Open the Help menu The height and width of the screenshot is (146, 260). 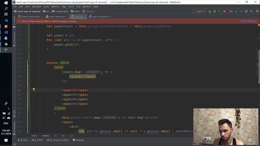(x=96, y=6)
